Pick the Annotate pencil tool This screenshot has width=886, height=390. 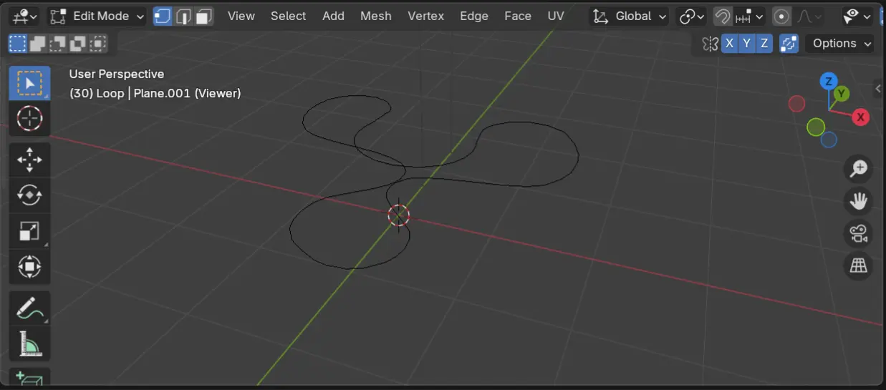29,309
